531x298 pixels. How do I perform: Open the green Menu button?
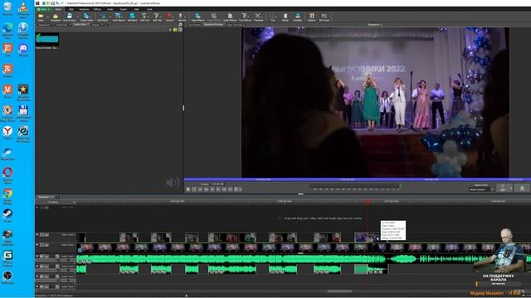(x=43, y=9)
